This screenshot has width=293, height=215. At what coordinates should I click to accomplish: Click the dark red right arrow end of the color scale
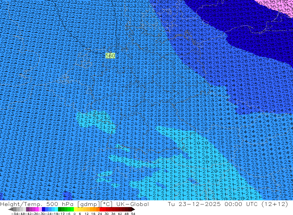click(133, 209)
